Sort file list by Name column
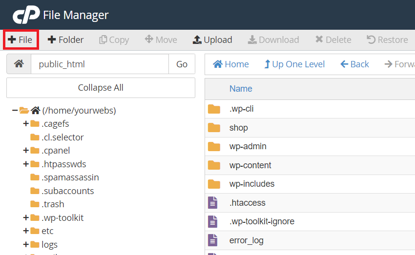This screenshot has width=415, height=255. click(x=241, y=89)
